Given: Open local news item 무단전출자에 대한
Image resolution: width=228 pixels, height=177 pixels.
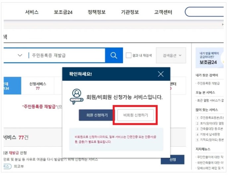Looking at the screenshot, I should pos(210,157).
